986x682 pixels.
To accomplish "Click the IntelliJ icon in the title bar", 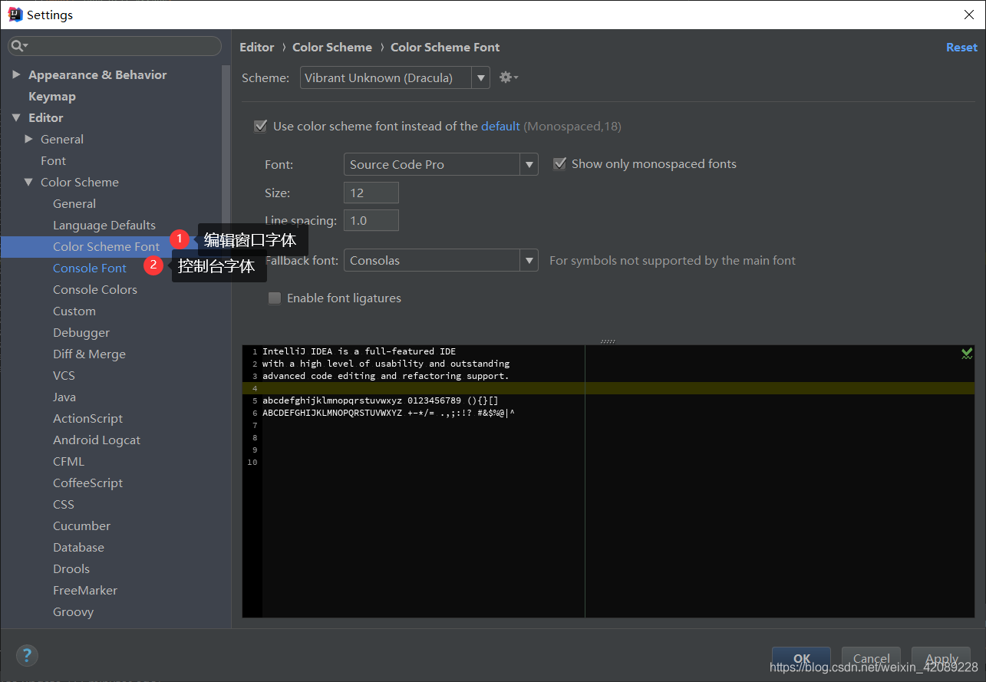I will (15, 14).
